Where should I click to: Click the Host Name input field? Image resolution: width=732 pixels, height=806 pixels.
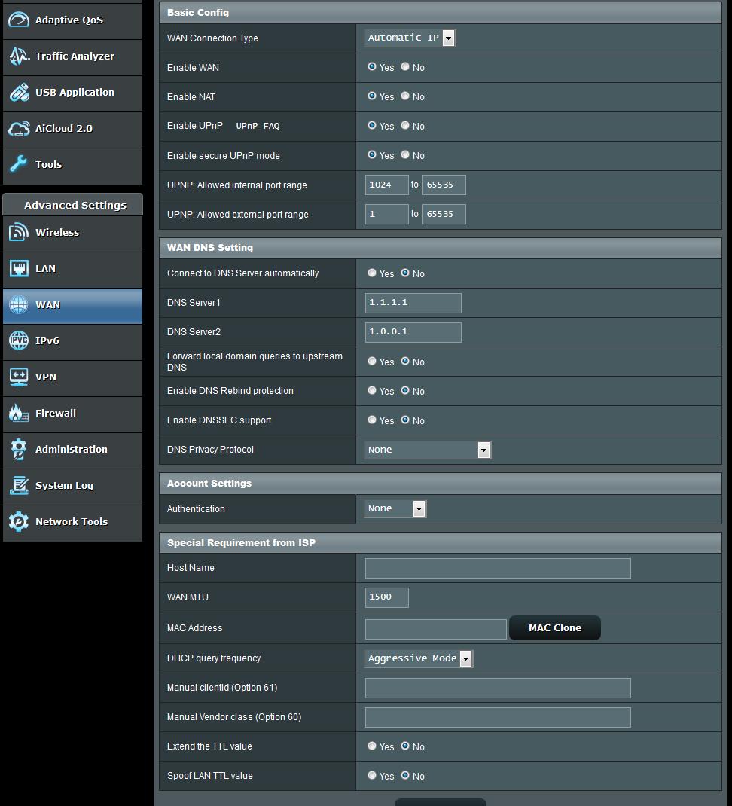(x=498, y=569)
